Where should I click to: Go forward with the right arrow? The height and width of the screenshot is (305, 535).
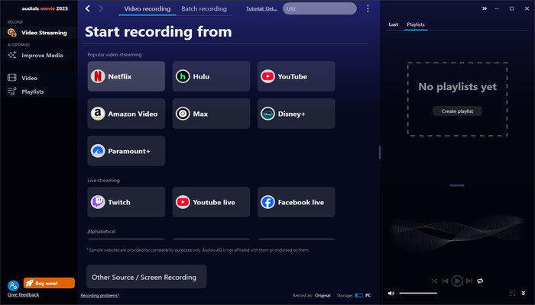(x=101, y=9)
